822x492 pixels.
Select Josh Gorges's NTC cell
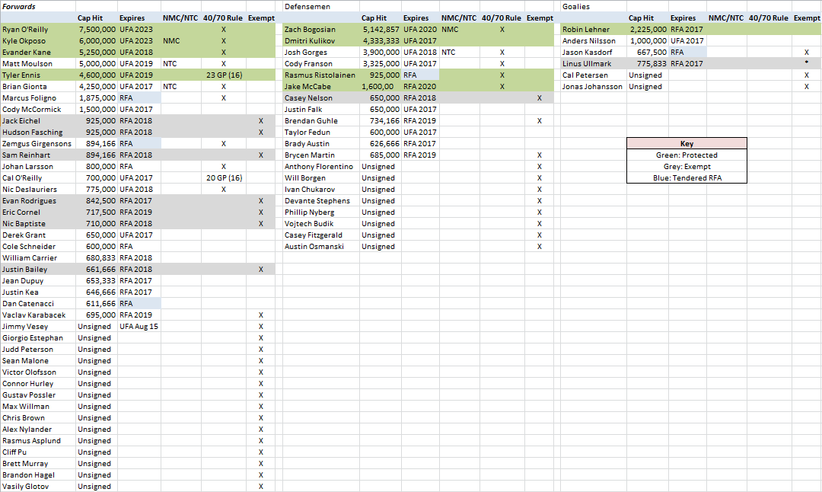click(x=448, y=53)
